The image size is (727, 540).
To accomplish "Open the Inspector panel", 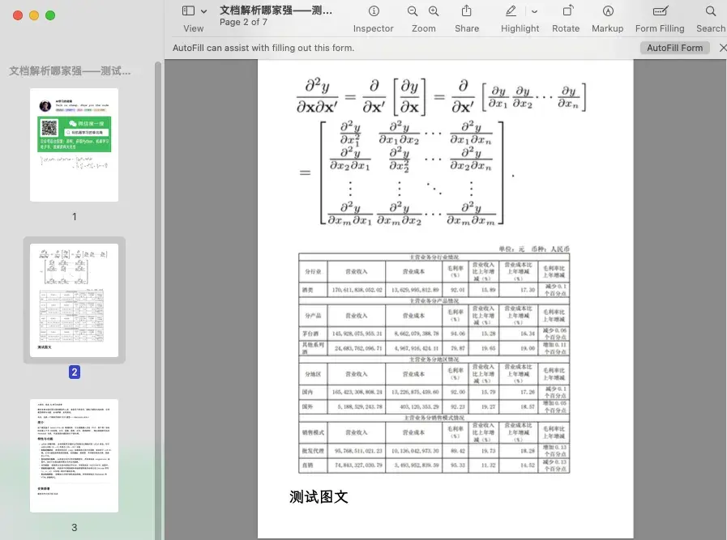I will (x=373, y=16).
